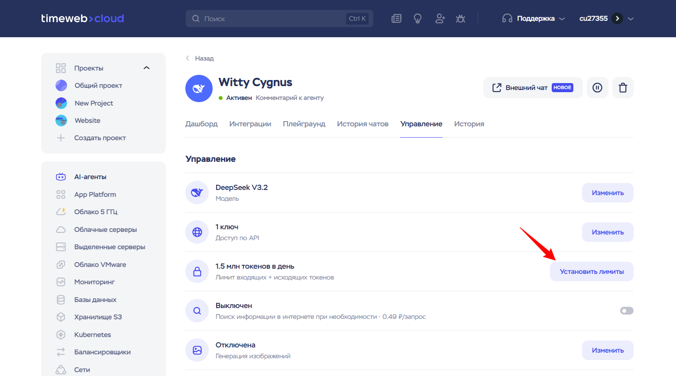Click the DeepSeek whale model icon
The height and width of the screenshot is (376, 676).
coord(197,193)
